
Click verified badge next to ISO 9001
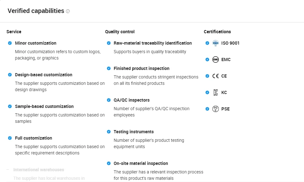coord(207,43)
